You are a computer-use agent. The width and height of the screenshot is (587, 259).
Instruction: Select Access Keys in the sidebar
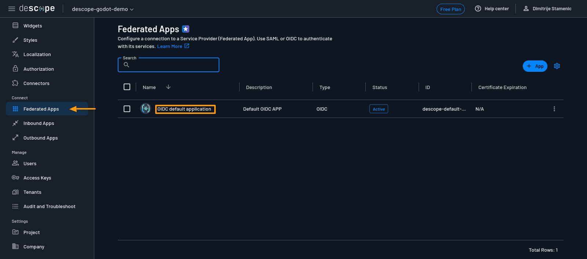37,178
